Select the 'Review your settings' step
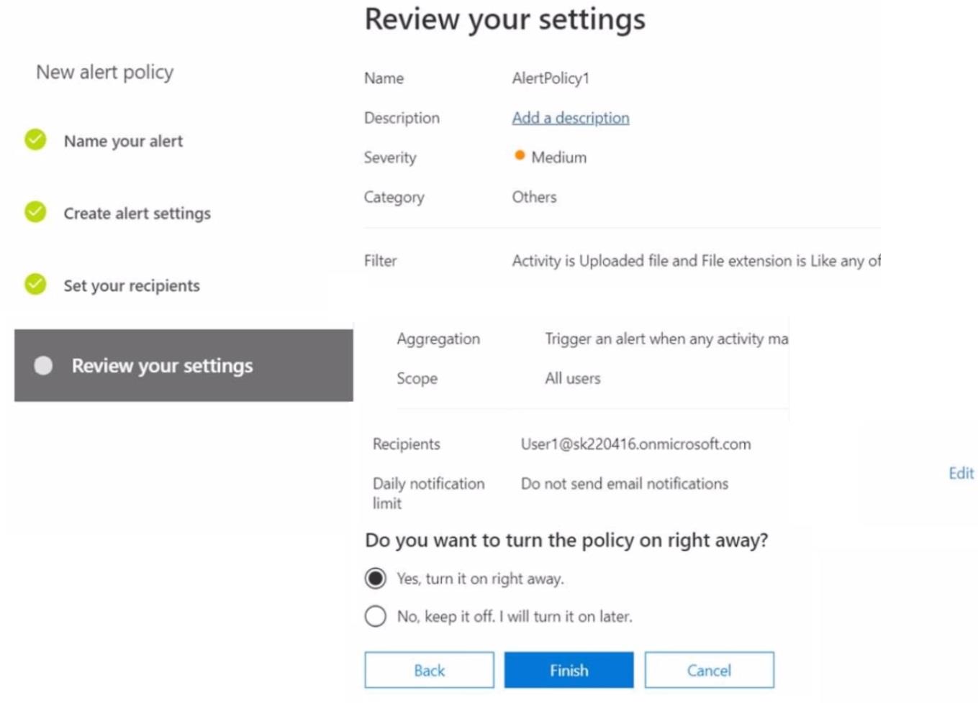The image size is (978, 703). 162,366
